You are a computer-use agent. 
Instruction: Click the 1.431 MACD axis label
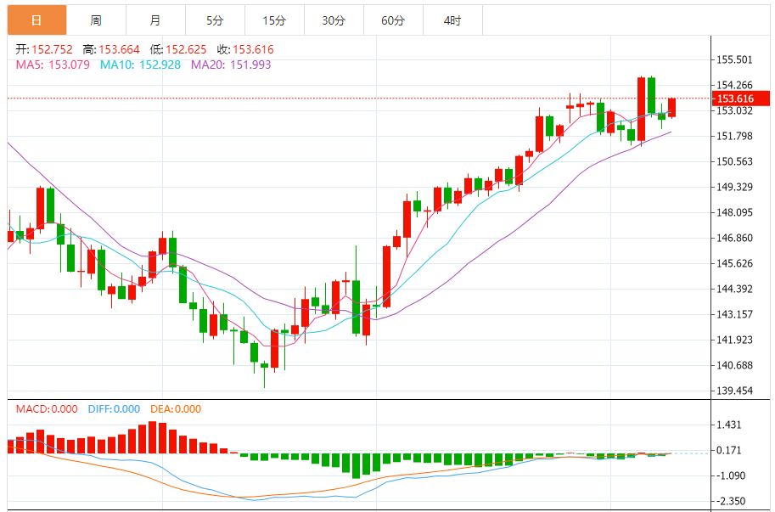[x=729, y=425]
